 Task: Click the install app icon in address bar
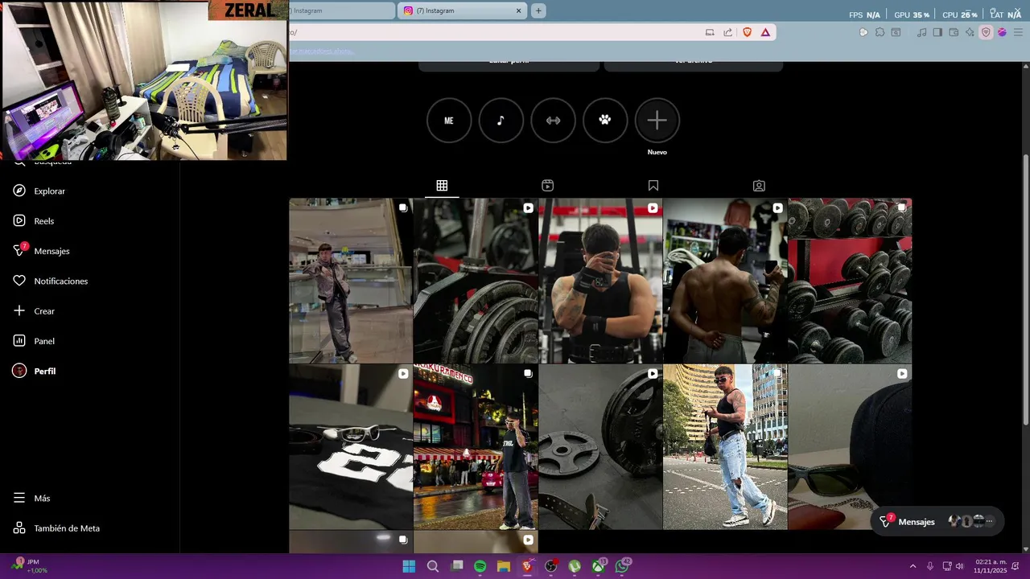pyautogui.click(x=710, y=32)
